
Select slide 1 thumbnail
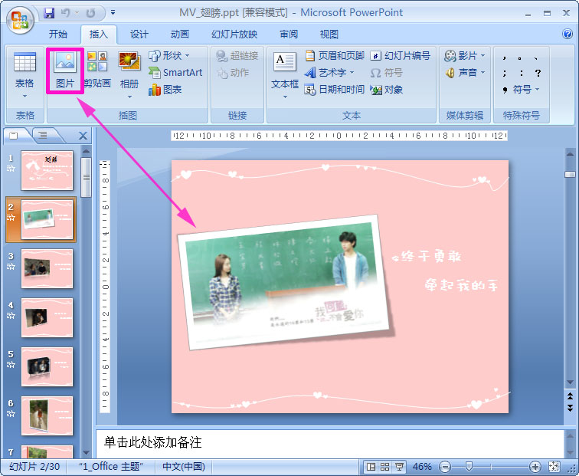47,170
